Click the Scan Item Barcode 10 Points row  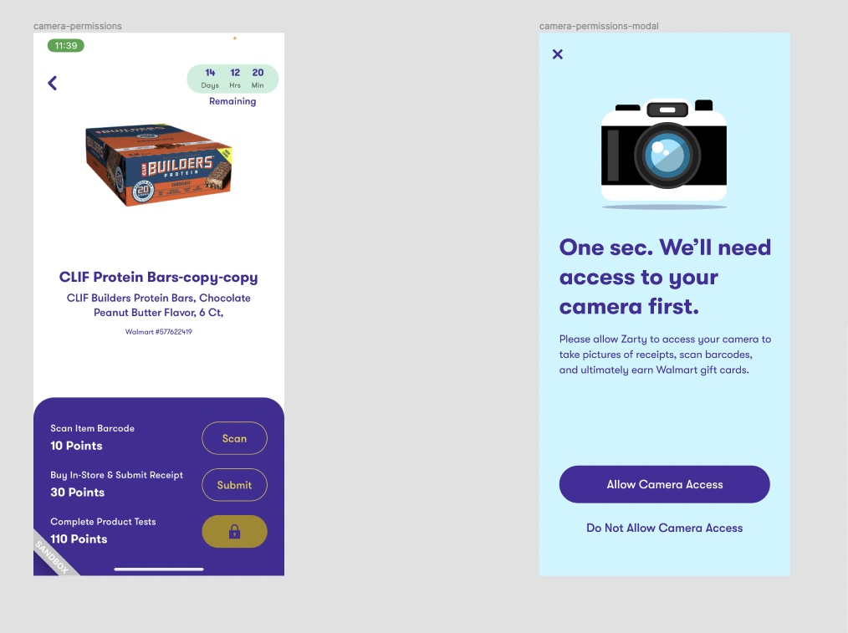coord(158,438)
